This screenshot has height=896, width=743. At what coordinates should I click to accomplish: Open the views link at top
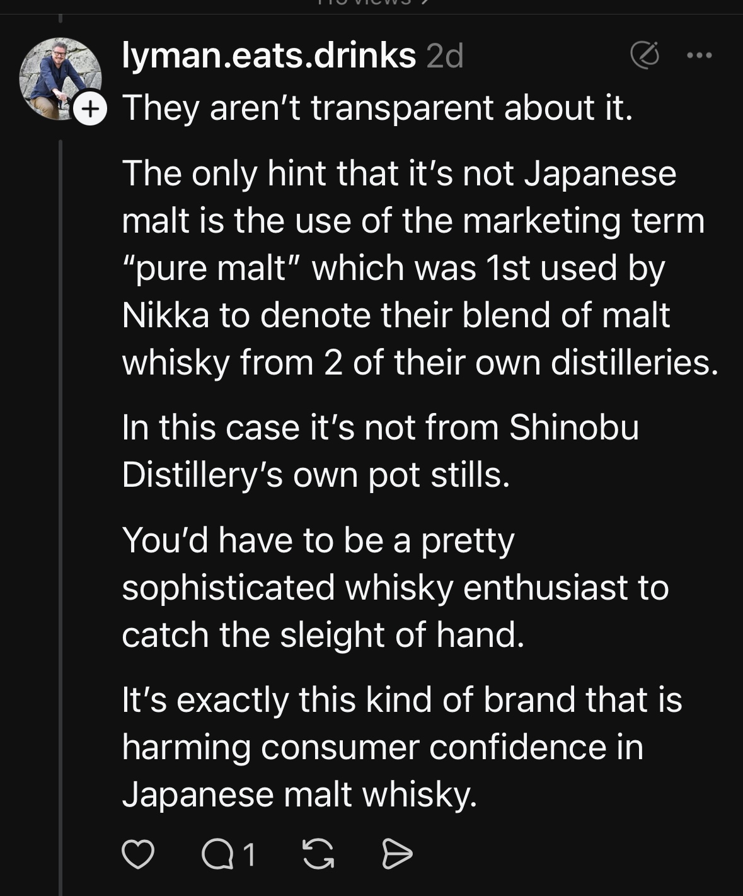click(x=372, y=4)
